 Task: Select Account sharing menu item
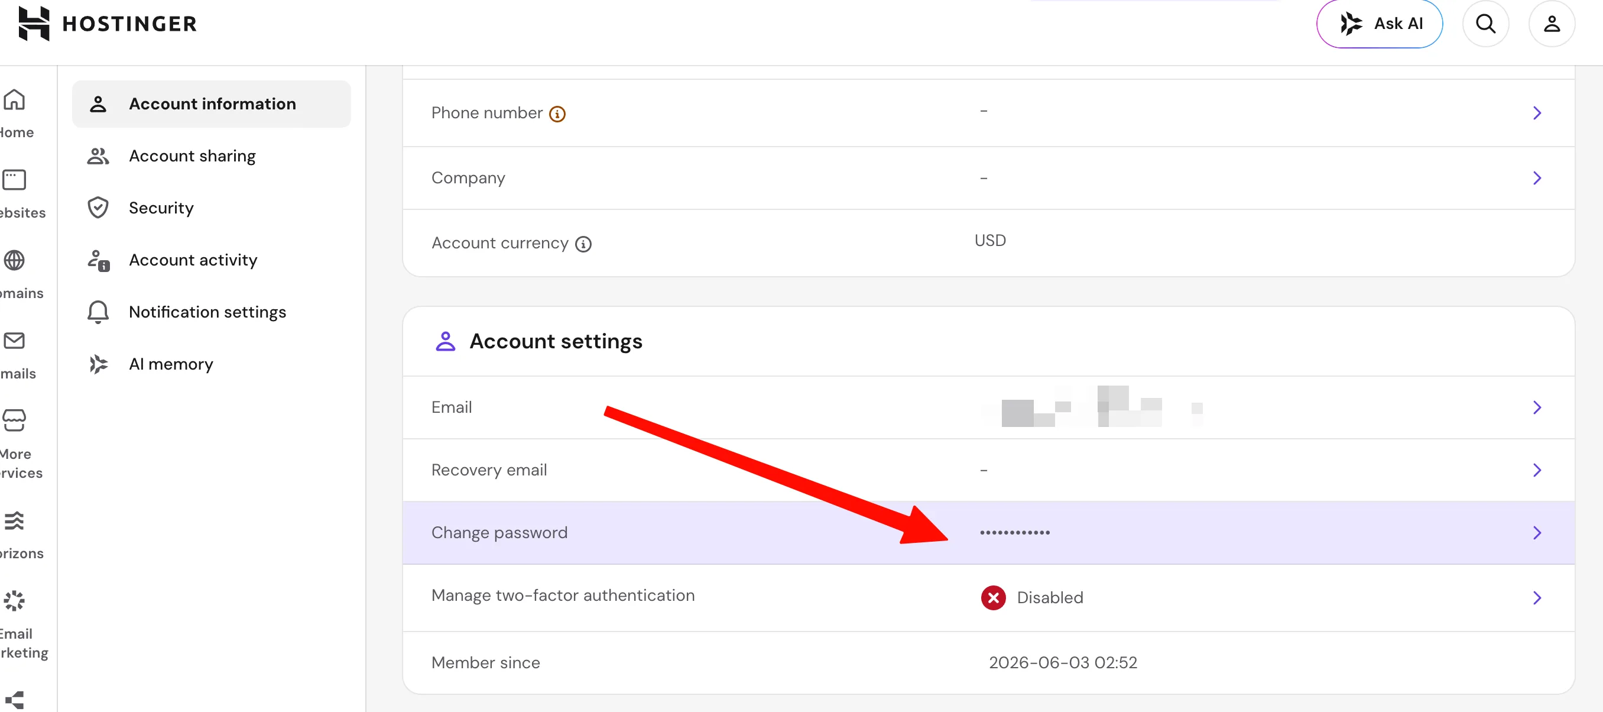(212, 156)
